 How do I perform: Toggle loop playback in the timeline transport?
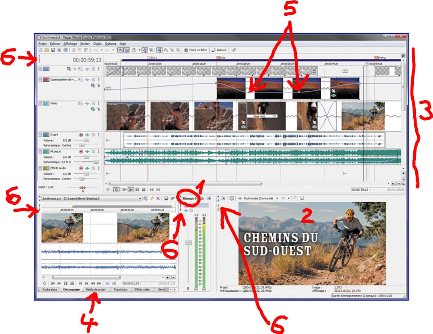click(x=116, y=190)
